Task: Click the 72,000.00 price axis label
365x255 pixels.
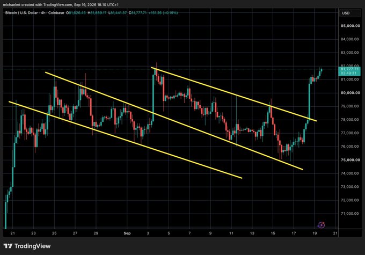Action: (x=350, y=200)
